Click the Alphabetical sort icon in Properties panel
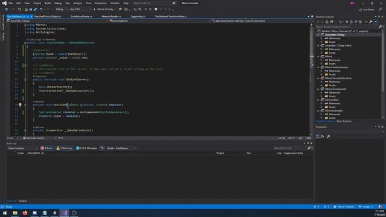This screenshot has height=217, width=386. click(322, 137)
